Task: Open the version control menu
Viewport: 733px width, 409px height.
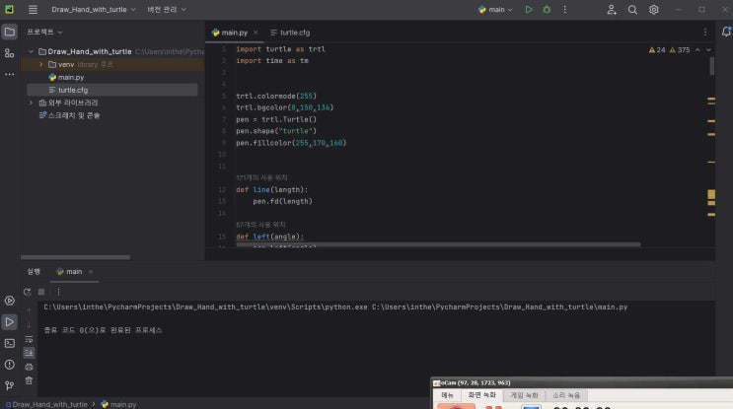Action: click(167, 9)
